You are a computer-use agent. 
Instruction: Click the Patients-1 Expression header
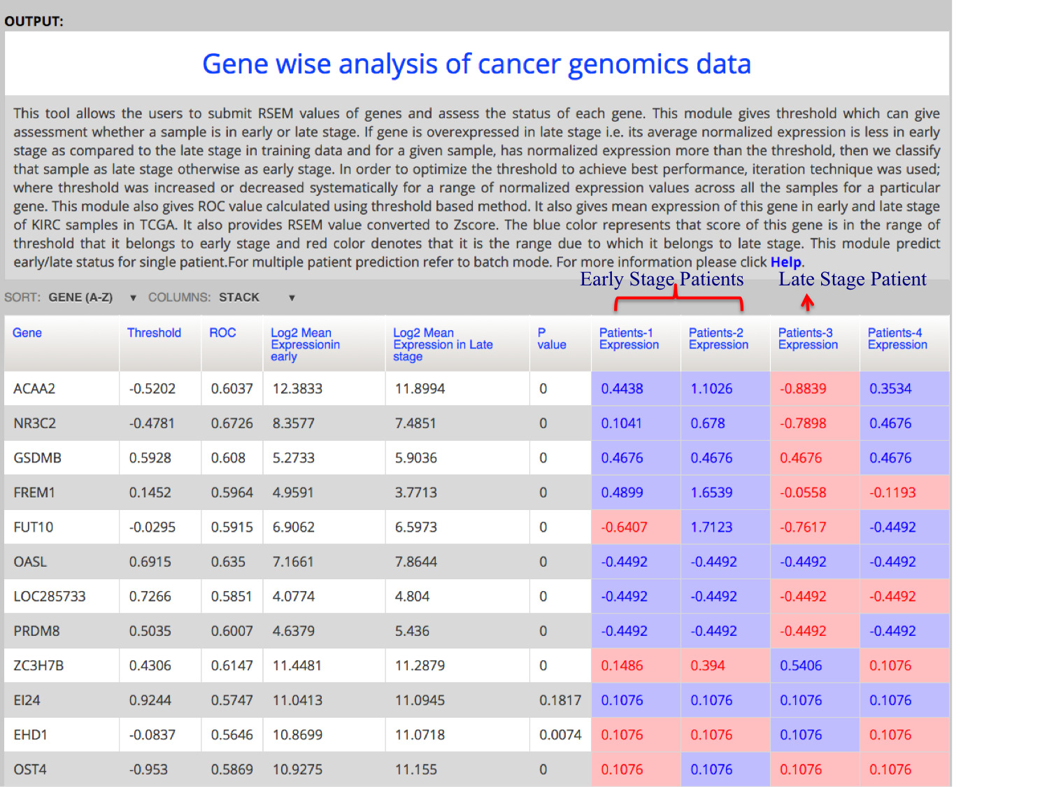point(629,339)
